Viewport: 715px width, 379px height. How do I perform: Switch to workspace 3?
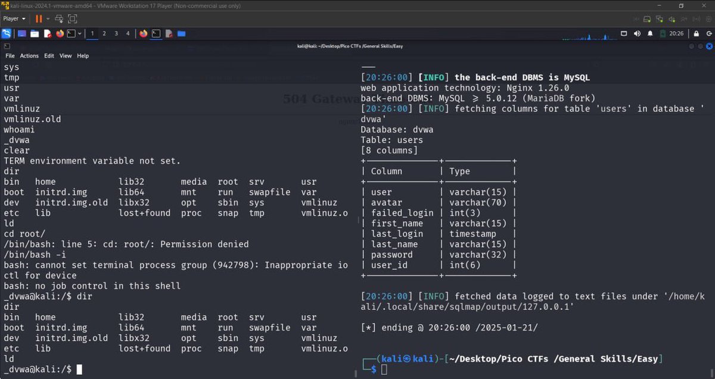116,34
